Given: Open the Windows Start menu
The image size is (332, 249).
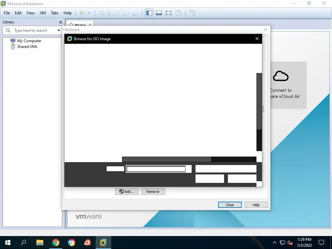Looking at the screenshot, I should click(x=8, y=243).
